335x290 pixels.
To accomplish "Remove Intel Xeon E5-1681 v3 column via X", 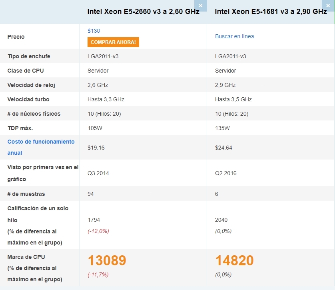I will 328,6.
